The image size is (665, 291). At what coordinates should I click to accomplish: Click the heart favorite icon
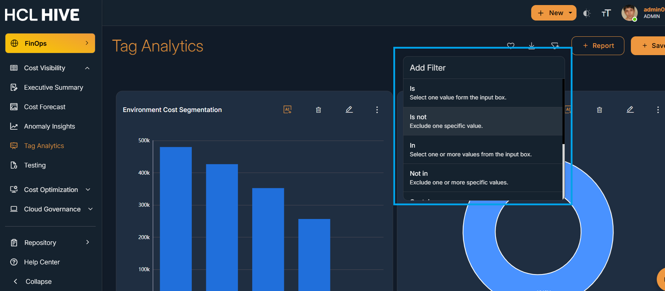click(x=511, y=45)
